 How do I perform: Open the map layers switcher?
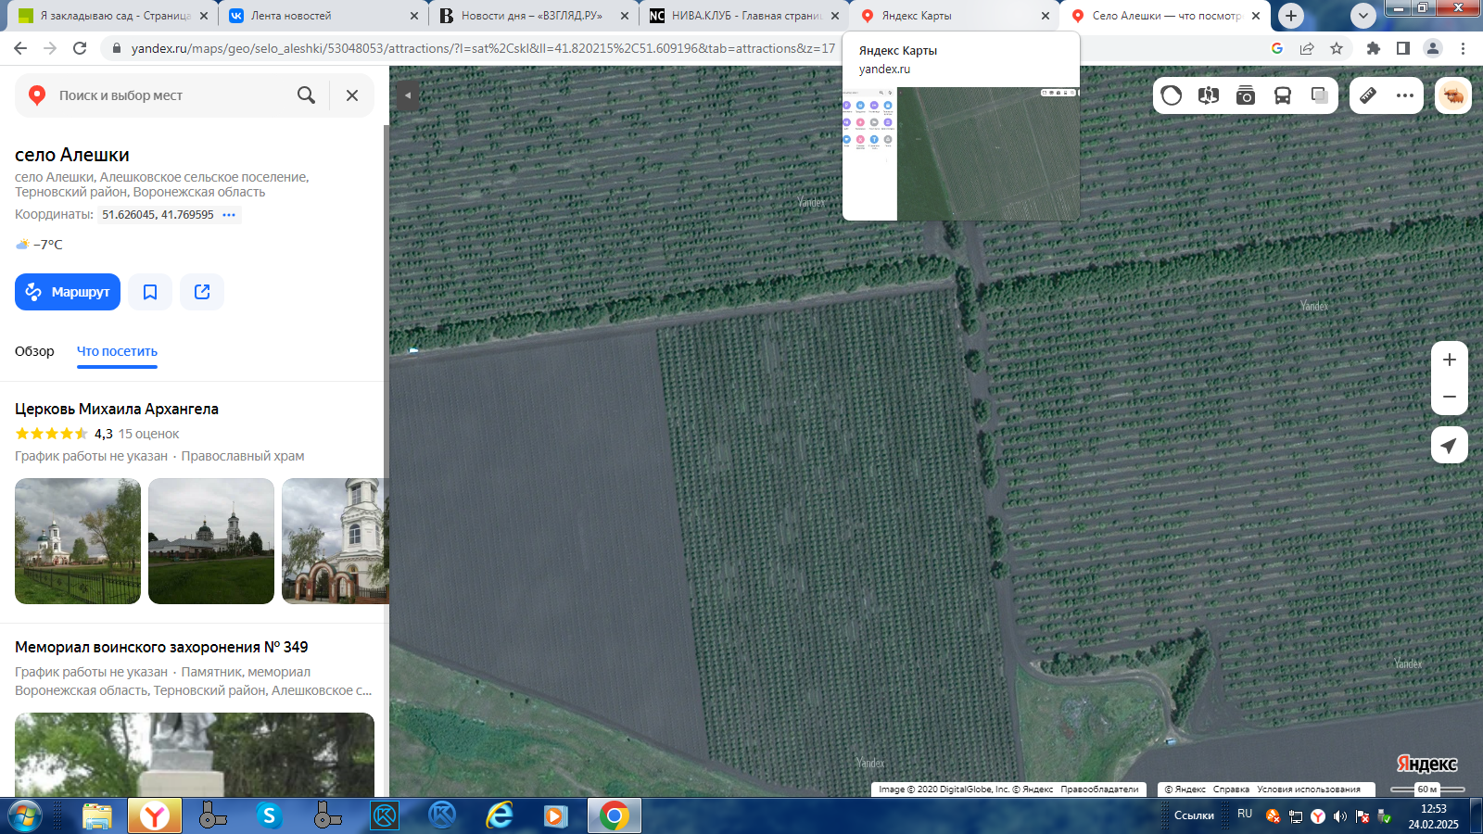pyautogui.click(x=1320, y=95)
